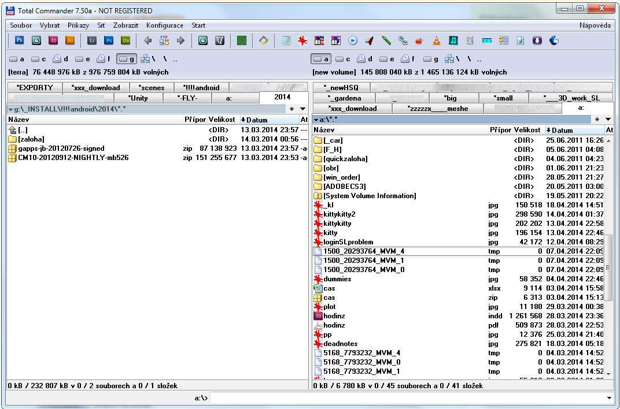
Task: Go back with the left arrow toolbar icon
Action: click(147, 40)
